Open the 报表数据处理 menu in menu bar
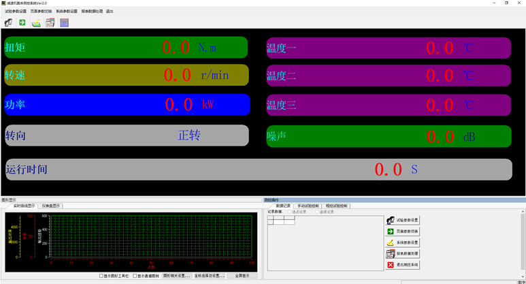Image resolution: width=526 pixels, height=284 pixels. (x=92, y=12)
